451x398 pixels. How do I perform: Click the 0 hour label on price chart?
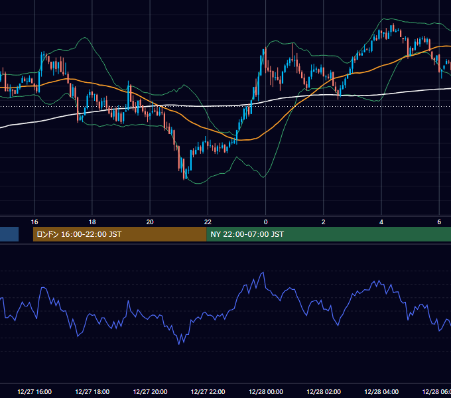[x=265, y=222]
